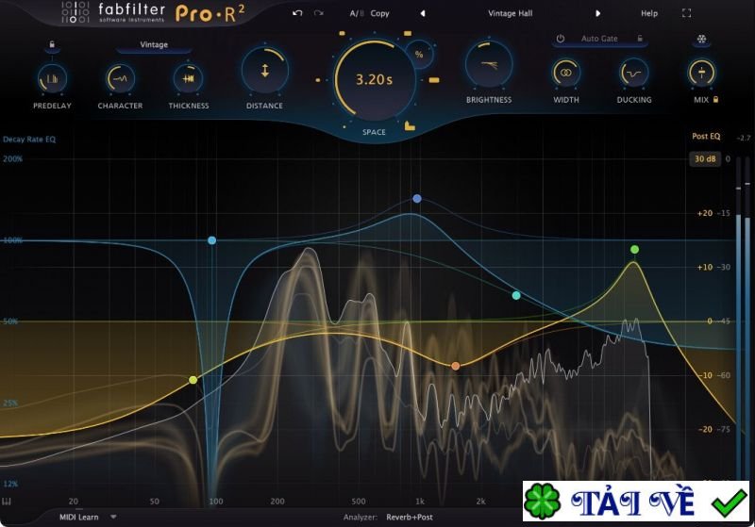Image resolution: width=755 pixels, height=527 pixels.
Task: Toggle the A/B comparison button
Action: [x=357, y=13]
